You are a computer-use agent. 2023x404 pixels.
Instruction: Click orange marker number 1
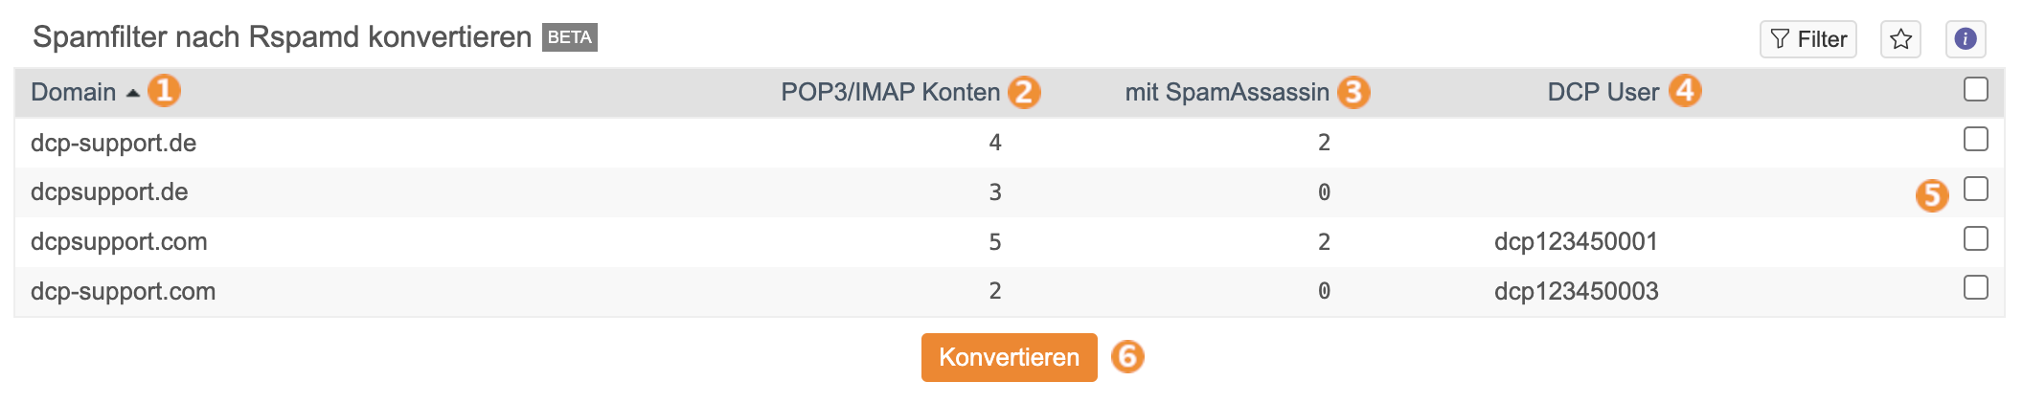pos(164,91)
